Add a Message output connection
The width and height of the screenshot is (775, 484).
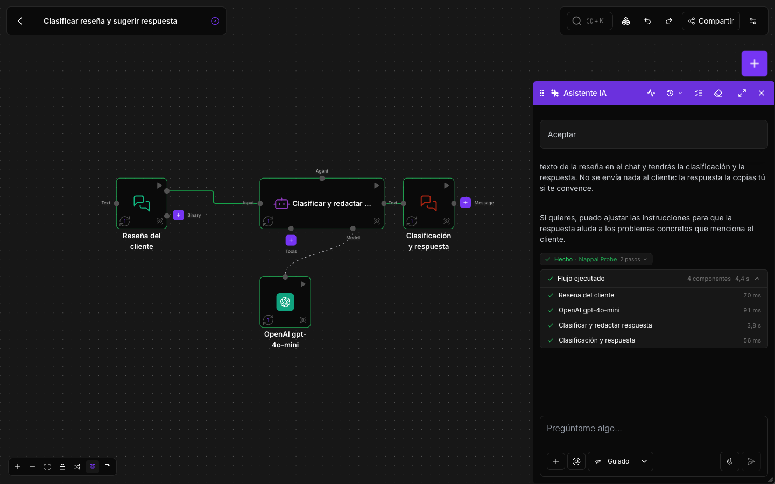tap(466, 203)
